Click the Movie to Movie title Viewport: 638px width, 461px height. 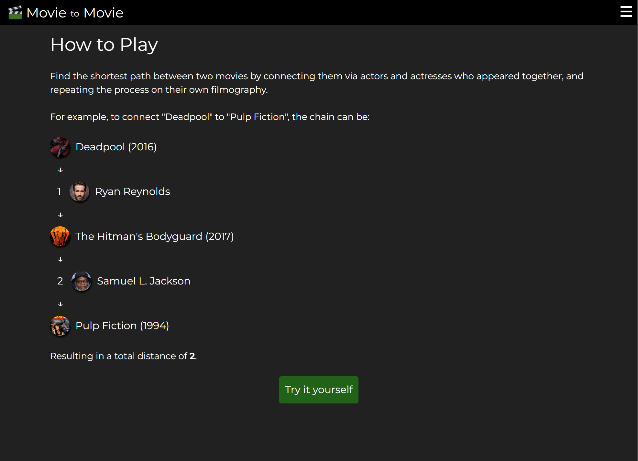click(x=75, y=13)
